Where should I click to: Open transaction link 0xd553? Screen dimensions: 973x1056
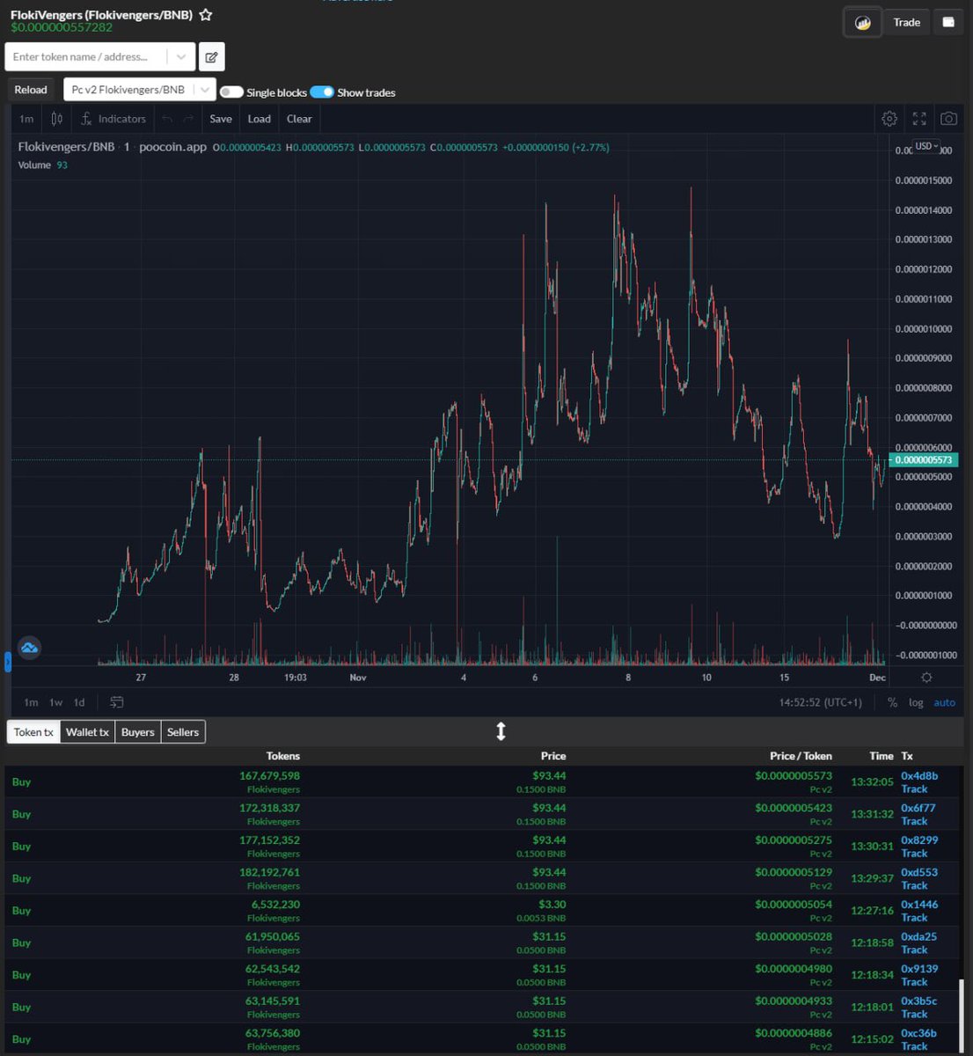coord(919,872)
